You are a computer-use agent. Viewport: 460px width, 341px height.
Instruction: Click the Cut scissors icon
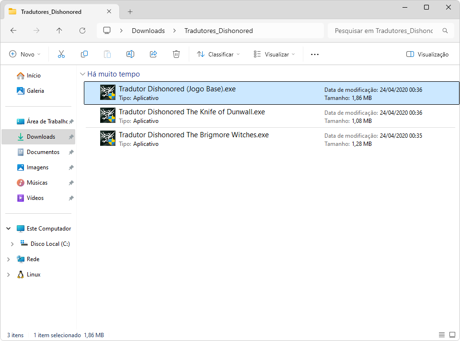[61, 54]
